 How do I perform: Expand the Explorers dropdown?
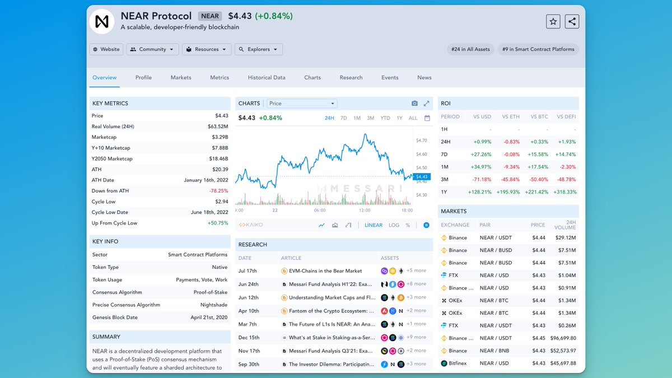258,49
